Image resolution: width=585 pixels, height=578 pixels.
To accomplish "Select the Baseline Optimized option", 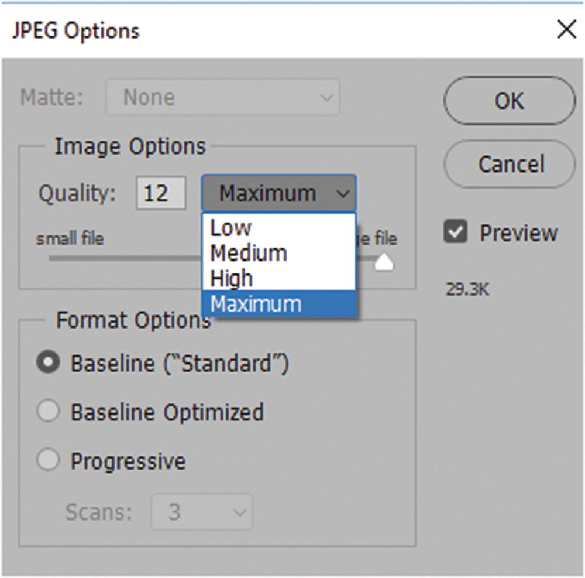I will point(48,412).
